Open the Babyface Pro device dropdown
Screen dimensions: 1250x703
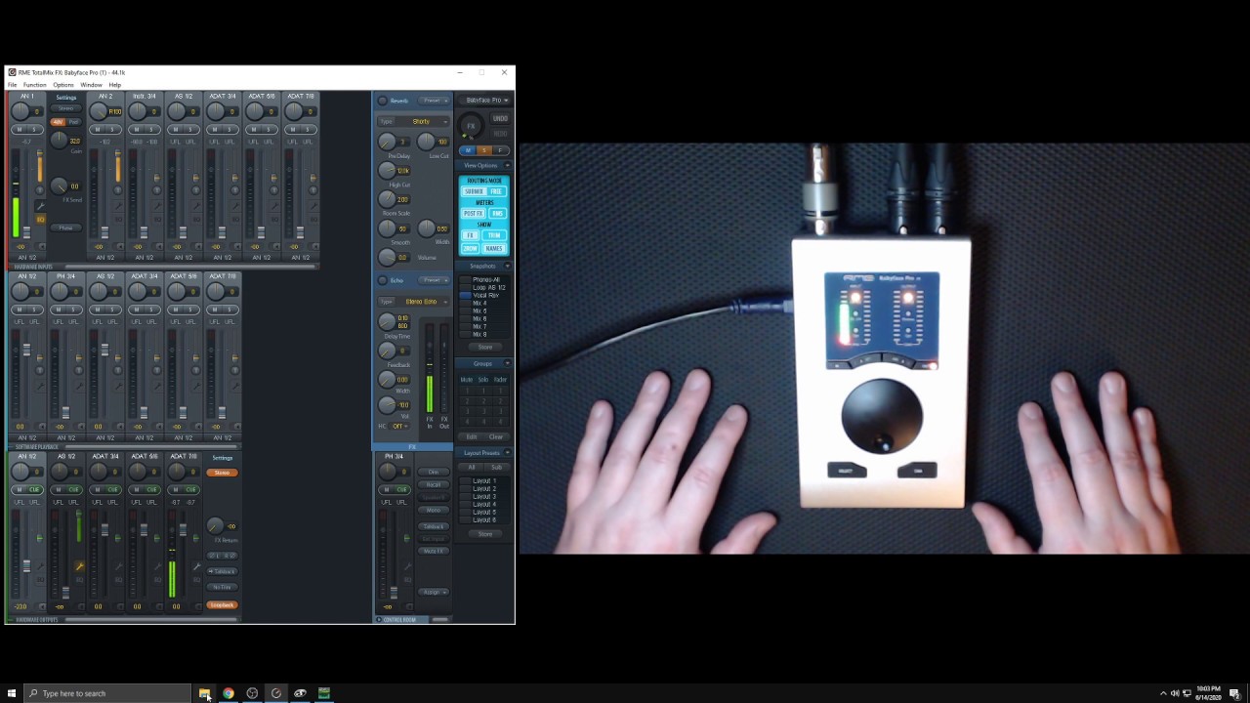tap(485, 100)
